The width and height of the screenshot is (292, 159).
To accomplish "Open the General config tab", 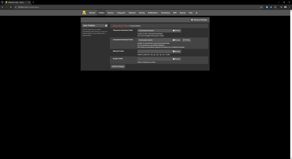I will point(92,13).
